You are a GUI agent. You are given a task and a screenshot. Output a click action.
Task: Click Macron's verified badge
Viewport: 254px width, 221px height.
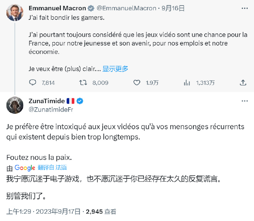[91, 8]
